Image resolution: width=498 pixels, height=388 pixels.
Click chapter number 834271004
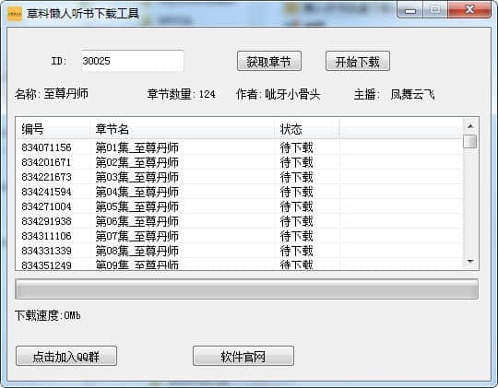tap(46, 206)
